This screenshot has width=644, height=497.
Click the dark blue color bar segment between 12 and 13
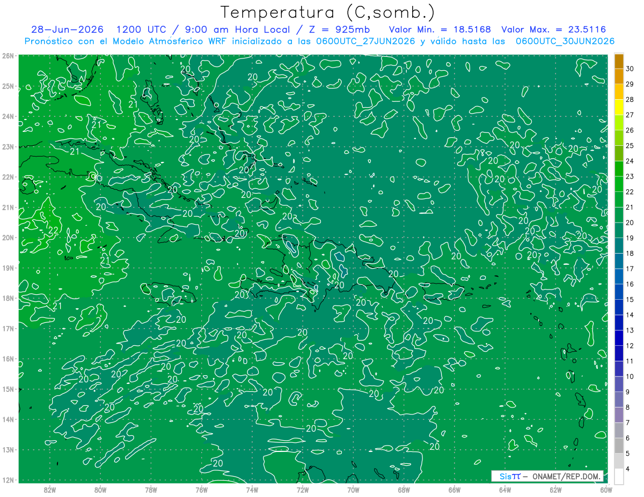[619, 338]
